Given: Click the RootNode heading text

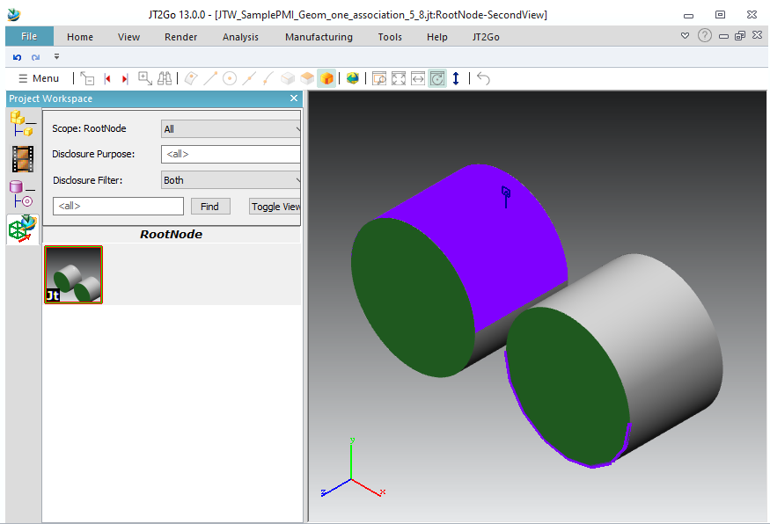Looking at the screenshot, I should (172, 235).
